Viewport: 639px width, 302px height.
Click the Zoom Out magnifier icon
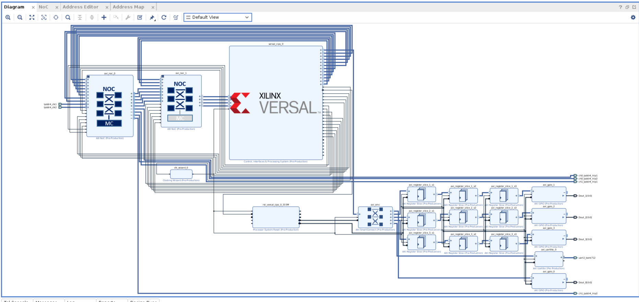click(x=20, y=17)
